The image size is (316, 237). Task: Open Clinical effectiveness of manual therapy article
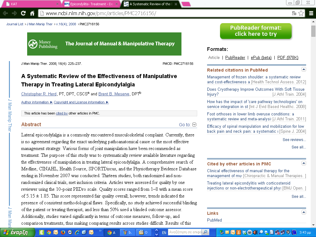248,173
